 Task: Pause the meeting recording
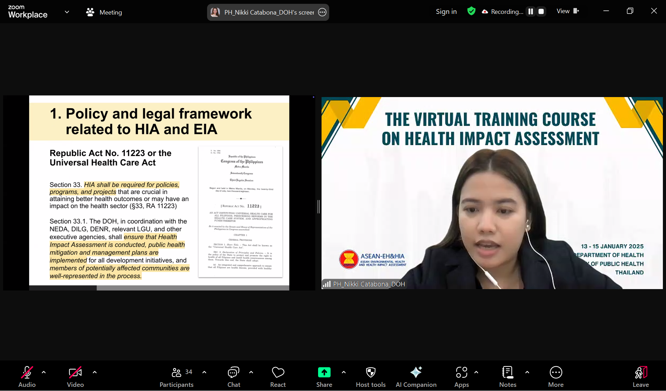pyautogui.click(x=530, y=11)
